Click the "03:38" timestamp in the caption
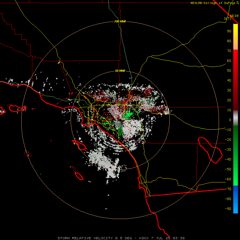This screenshot has width=240, height=240. coord(179,238)
